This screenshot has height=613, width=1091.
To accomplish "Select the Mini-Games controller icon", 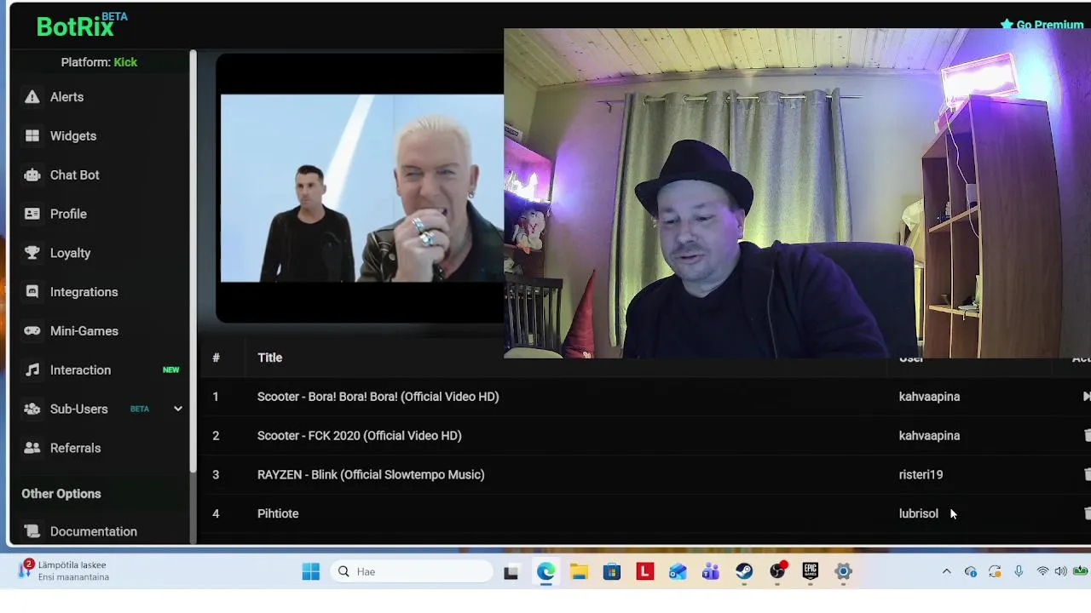I will pyautogui.click(x=32, y=331).
